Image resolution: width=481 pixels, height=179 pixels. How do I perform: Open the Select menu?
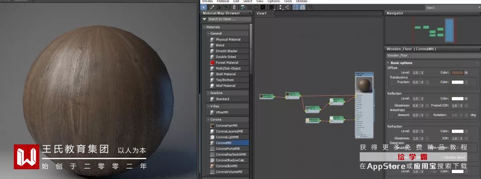pyautogui.click(x=247, y=1)
